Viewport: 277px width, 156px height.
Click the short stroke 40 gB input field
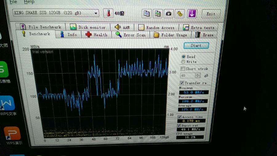(x=188, y=75)
